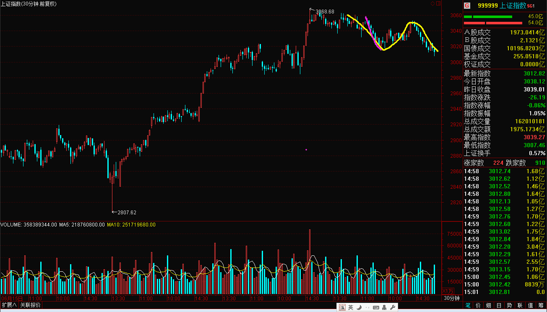Switch to the 笔 tab

point(468,306)
